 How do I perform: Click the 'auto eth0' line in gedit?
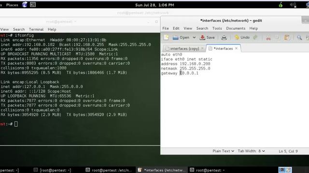tap(171, 54)
